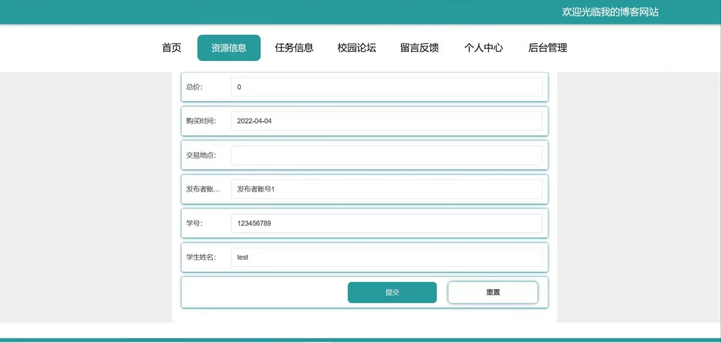The width and height of the screenshot is (721, 343).
Task: Click the 总价: label
Action: pos(194,87)
